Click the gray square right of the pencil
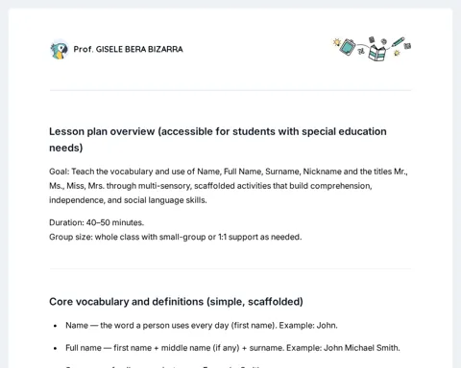This screenshot has width=461, height=368. (407, 46)
